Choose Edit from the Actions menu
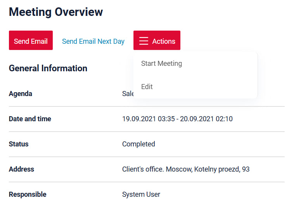 click(147, 87)
